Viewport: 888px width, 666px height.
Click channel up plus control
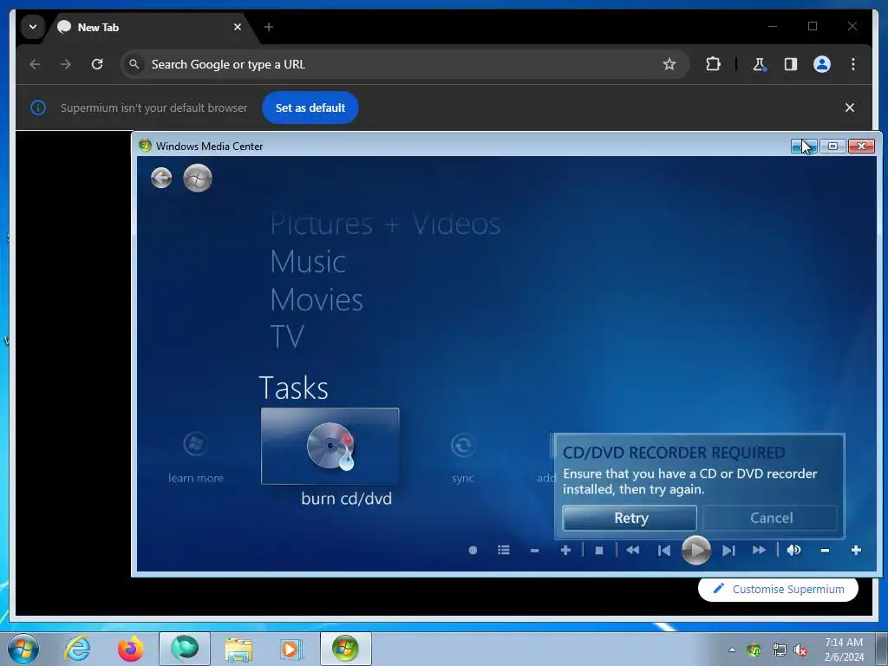click(x=565, y=550)
